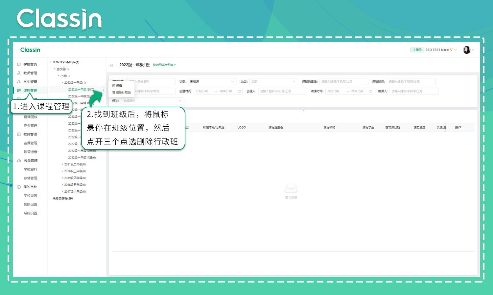Collapse the 主校区(1) tree node
Image resolution: width=493 pixels, height=295 pixels.
pyautogui.click(x=55, y=69)
